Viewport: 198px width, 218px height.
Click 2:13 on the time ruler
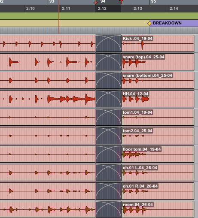[x=138, y=9]
